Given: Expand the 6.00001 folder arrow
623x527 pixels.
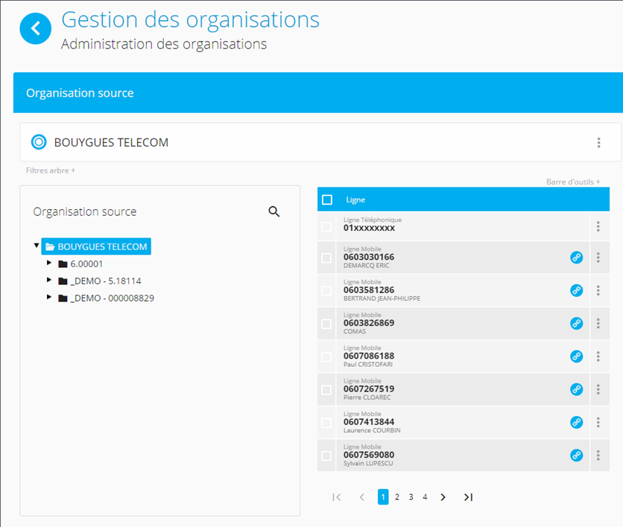Looking at the screenshot, I should point(49,263).
